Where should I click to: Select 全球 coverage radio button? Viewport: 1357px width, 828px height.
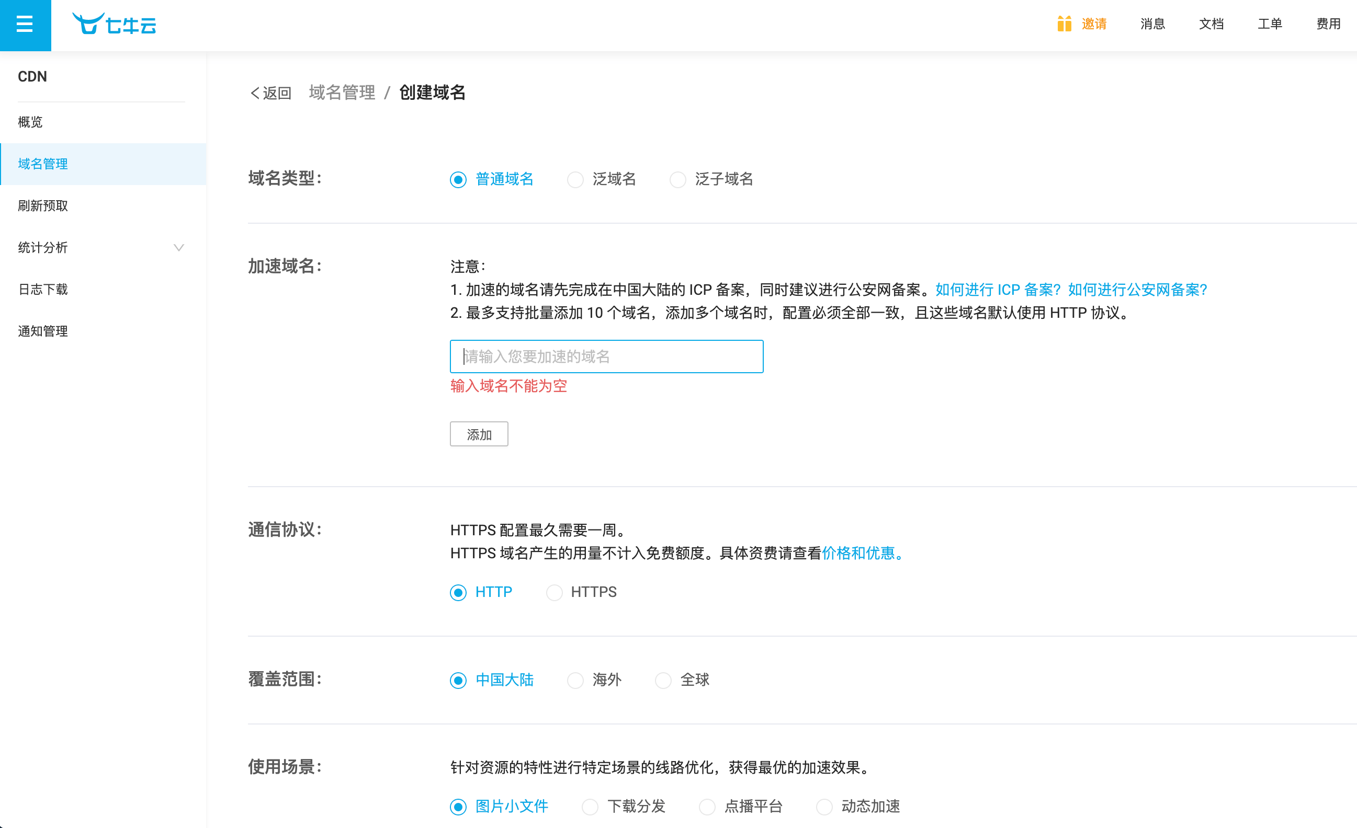[x=663, y=681]
